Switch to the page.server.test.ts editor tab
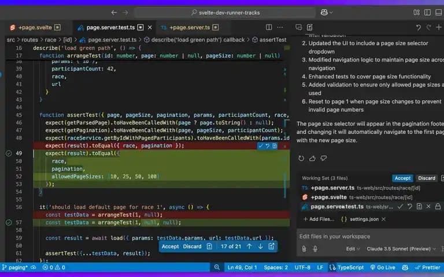 point(110,28)
